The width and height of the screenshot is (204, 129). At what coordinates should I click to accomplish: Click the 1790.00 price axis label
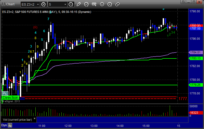pyautogui.click(x=195, y=11)
